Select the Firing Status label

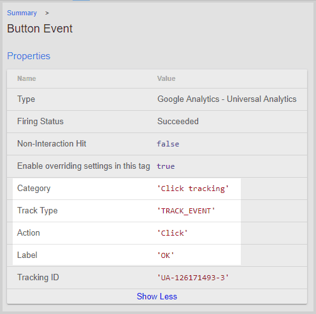pos(40,122)
